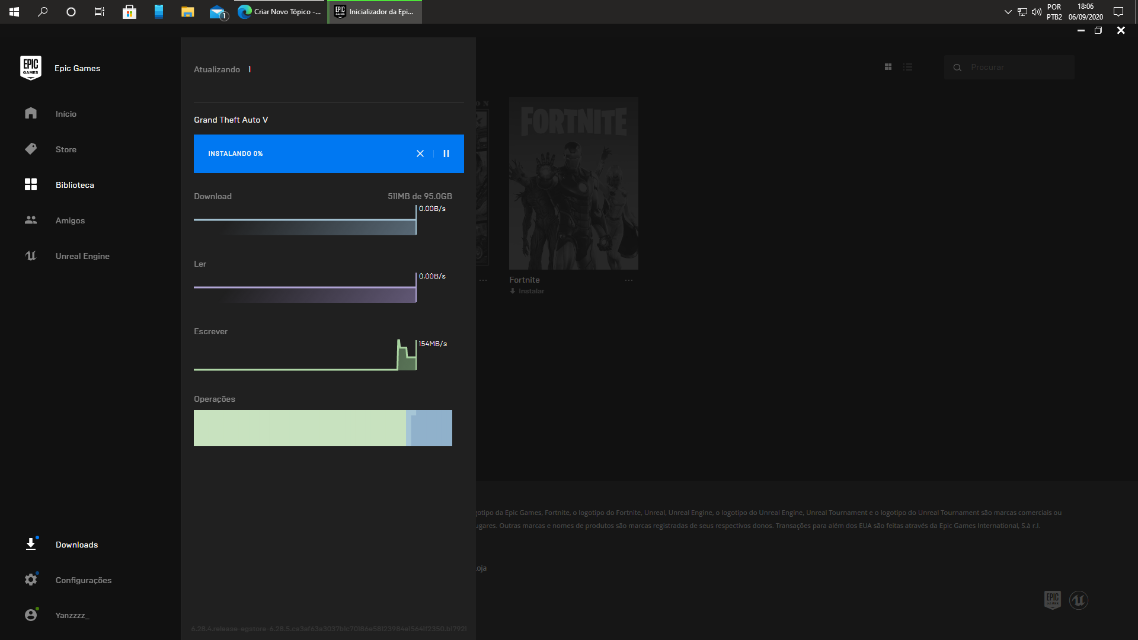Open the Amigos friends list
Viewport: 1138px width, 640px height.
point(70,220)
